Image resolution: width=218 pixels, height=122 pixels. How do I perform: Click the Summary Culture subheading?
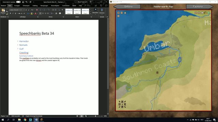coord(26,56)
